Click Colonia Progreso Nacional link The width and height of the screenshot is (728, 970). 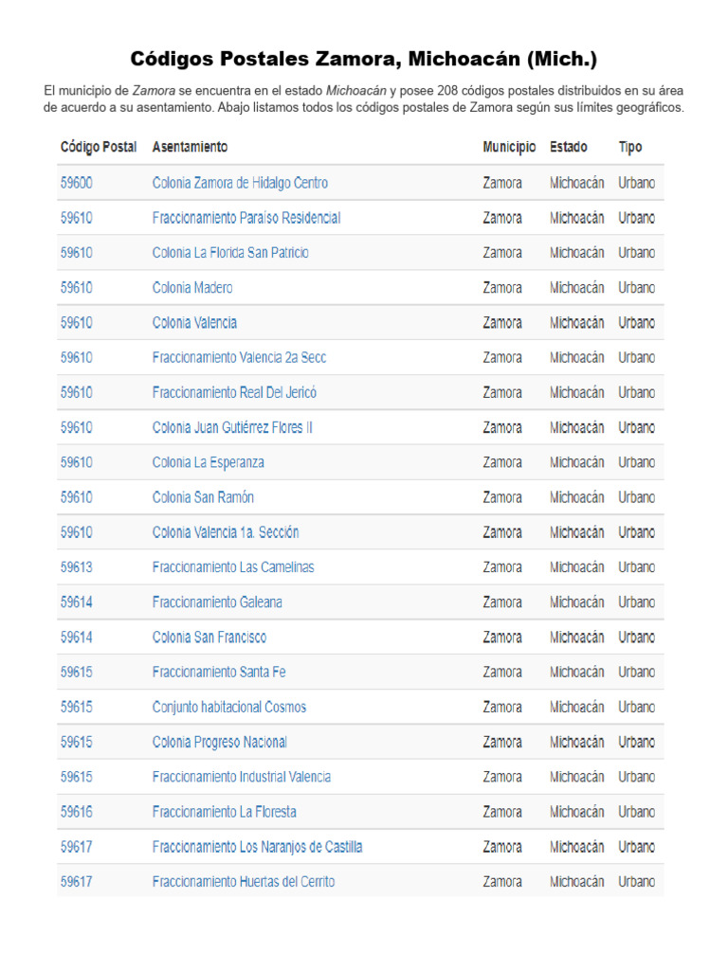[x=220, y=743]
